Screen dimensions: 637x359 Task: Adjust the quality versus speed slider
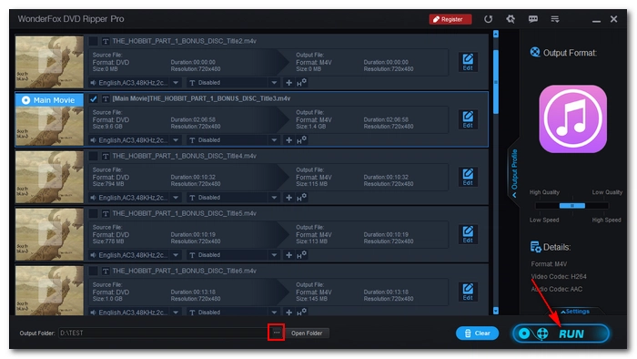pos(572,206)
